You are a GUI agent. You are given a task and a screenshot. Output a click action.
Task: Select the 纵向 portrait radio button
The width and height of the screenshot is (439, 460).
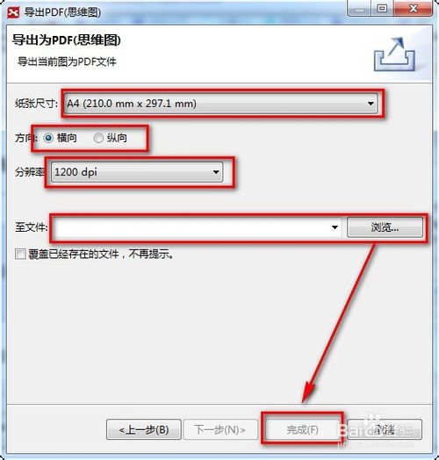pyautogui.click(x=98, y=138)
